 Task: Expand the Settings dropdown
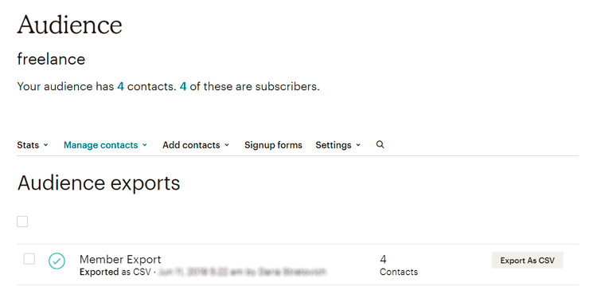click(x=338, y=145)
